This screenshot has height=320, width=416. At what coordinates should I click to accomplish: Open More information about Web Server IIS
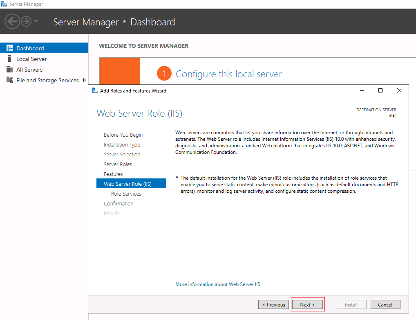point(217,284)
